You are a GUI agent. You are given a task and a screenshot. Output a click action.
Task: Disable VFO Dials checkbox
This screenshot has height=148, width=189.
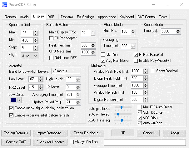[140, 118]
